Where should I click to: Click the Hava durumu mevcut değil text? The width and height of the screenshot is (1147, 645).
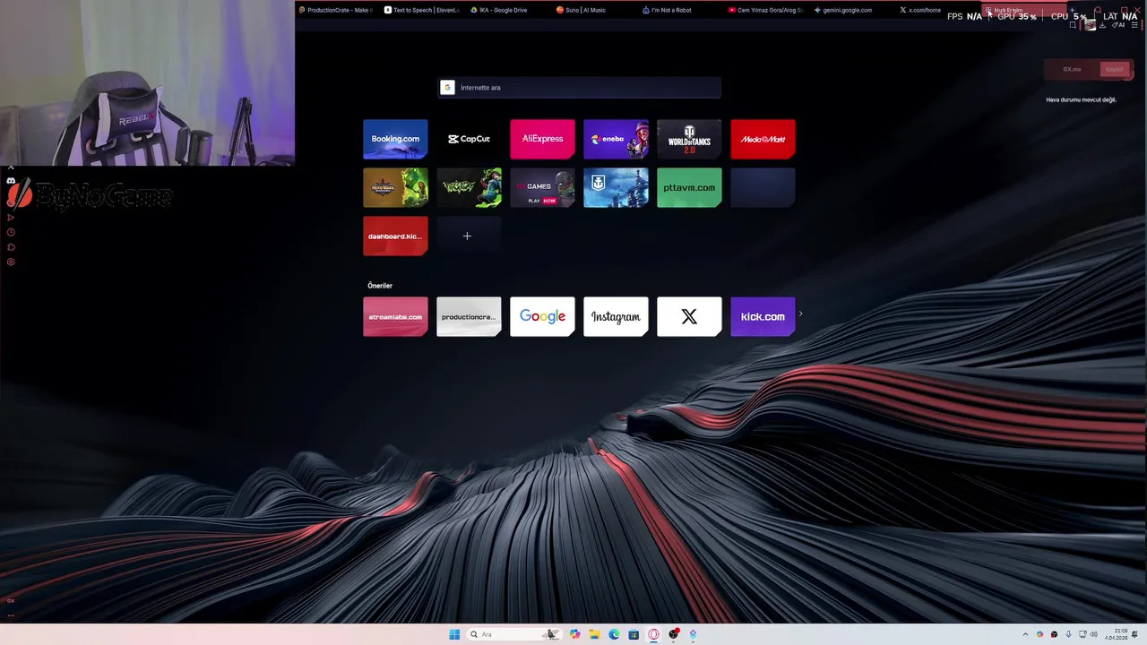click(x=1081, y=99)
